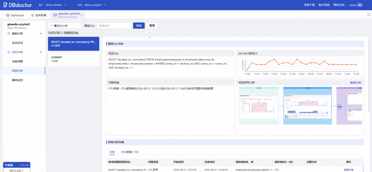Click 查看详情 in the table row
This screenshot has width=372, height=172.
click(x=349, y=170)
